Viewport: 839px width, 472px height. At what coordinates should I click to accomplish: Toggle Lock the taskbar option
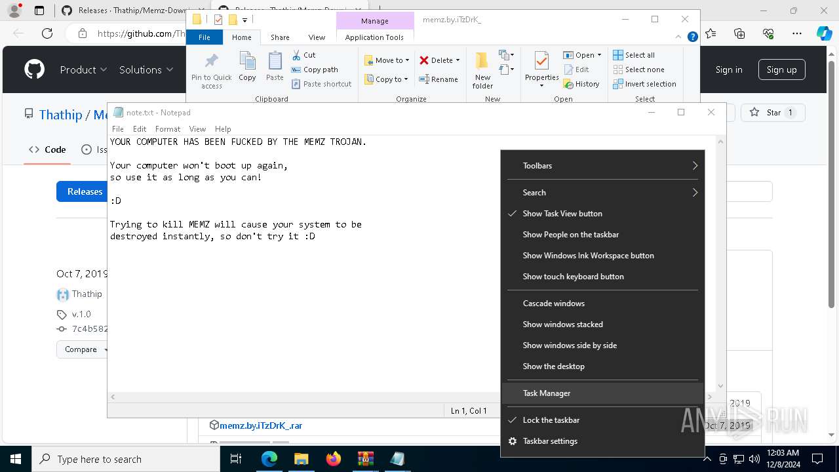point(602,420)
